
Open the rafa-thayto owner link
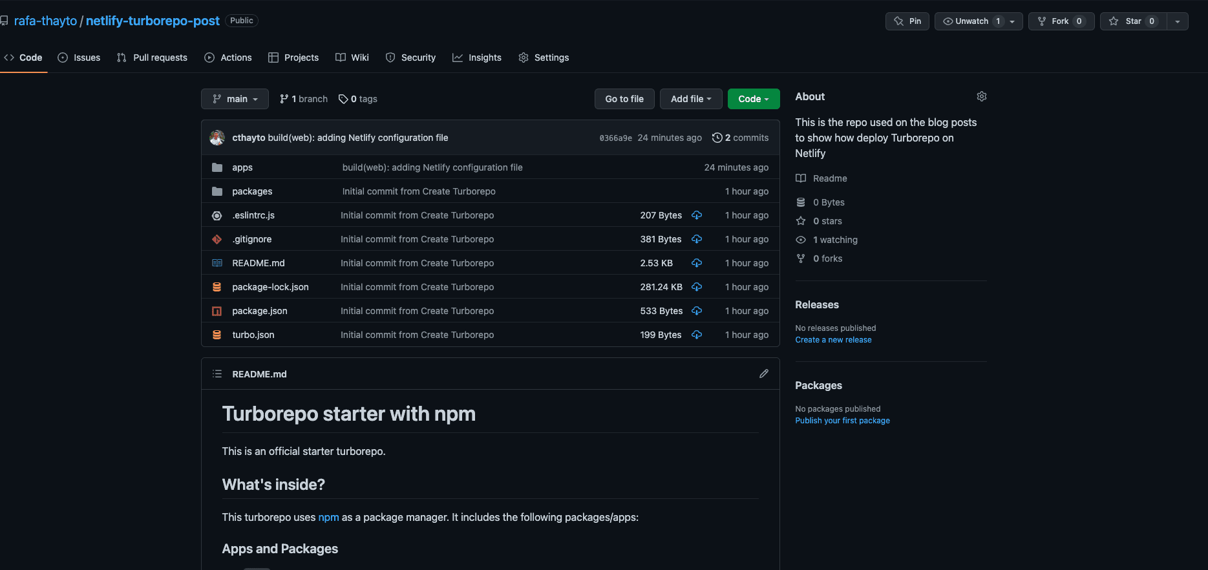pos(45,21)
